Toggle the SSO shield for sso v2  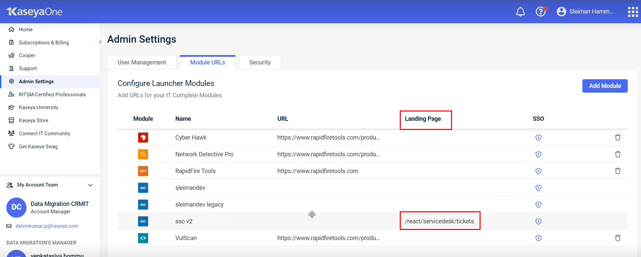[538, 222]
